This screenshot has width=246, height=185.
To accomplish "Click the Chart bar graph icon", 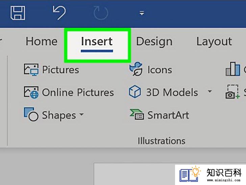I will point(233,69).
